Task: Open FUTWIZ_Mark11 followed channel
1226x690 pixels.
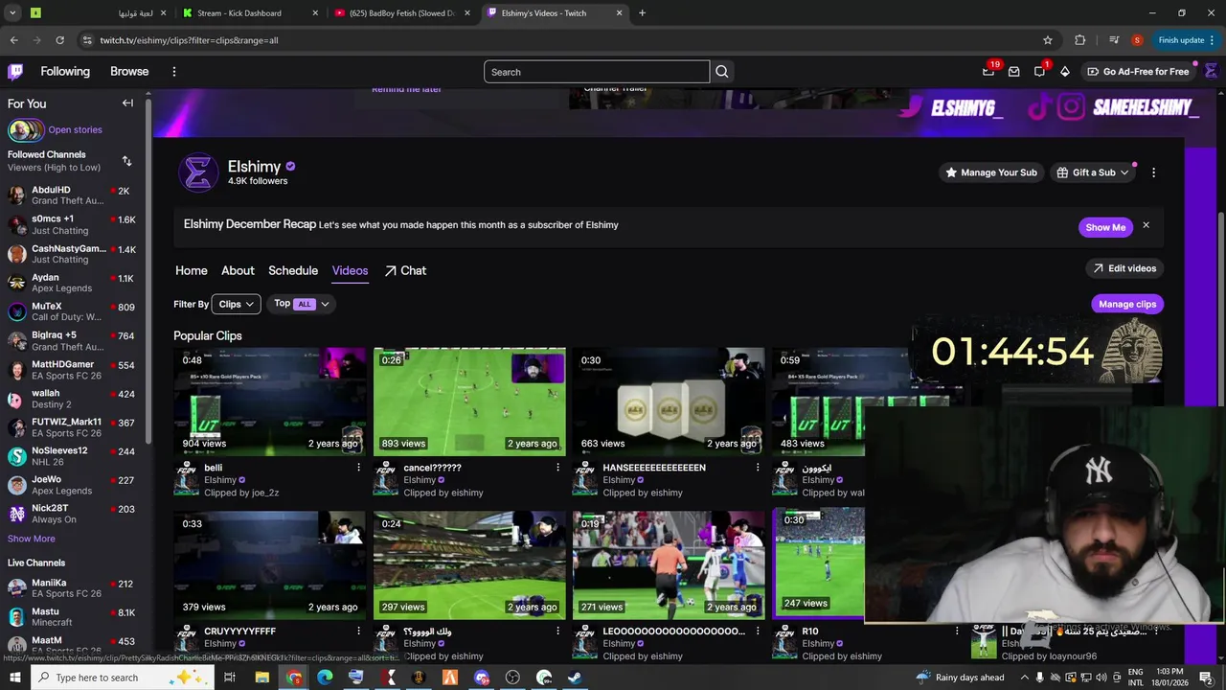Action: pos(72,427)
